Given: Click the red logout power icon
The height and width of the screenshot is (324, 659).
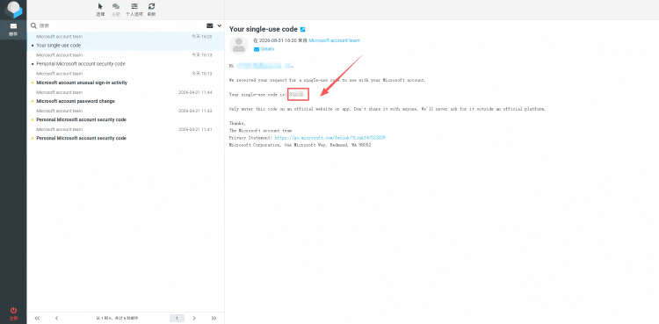Looking at the screenshot, I should [13, 310].
